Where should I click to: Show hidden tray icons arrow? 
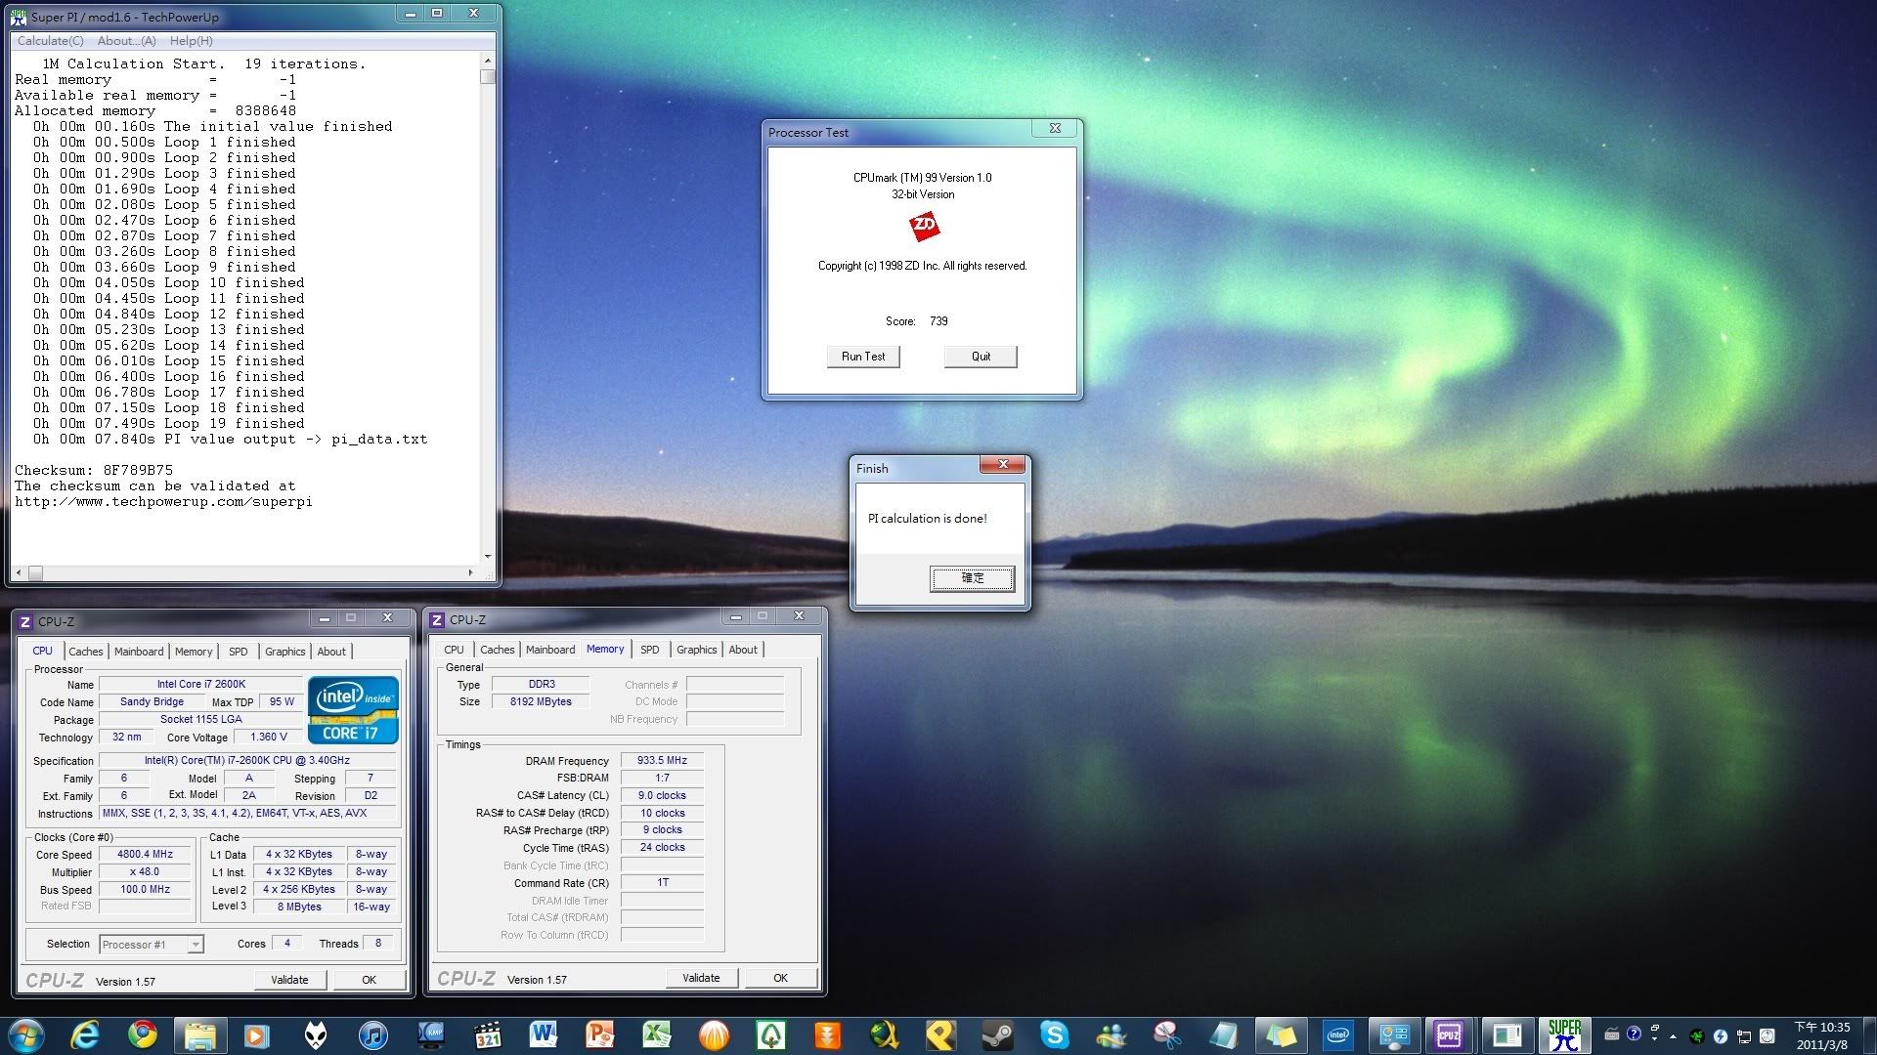pyautogui.click(x=1673, y=1035)
